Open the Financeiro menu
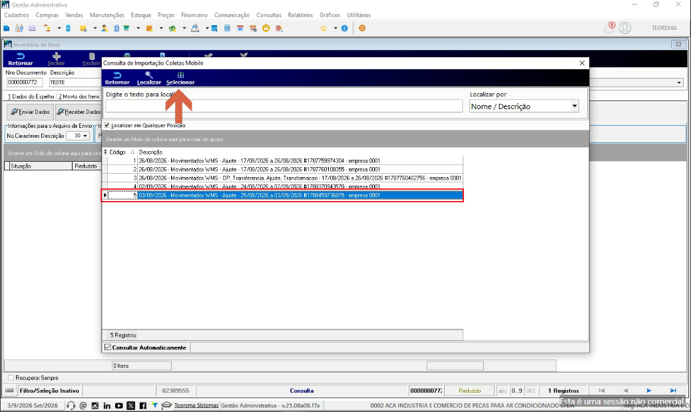Image resolution: width=691 pixels, height=412 pixels. coord(194,15)
